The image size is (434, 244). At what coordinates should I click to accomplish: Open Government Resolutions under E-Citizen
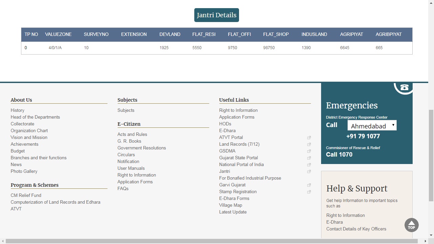point(142,148)
